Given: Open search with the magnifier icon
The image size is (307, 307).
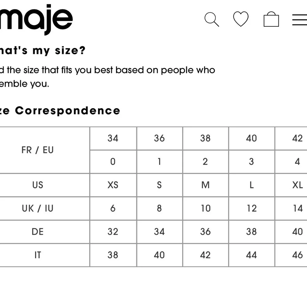Looking at the screenshot, I should pyautogui.click(x=212, y=19).
